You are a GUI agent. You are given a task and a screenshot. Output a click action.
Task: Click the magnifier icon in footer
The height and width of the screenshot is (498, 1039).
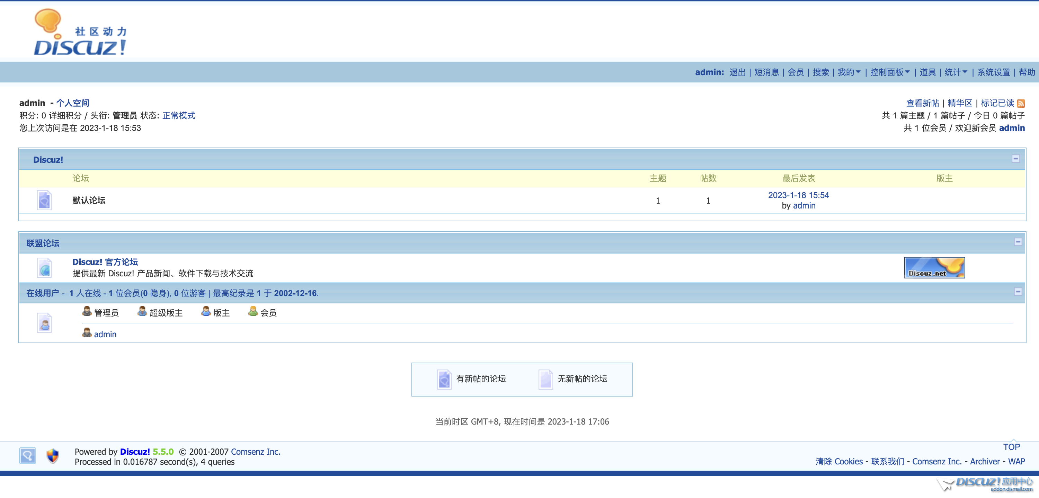click(x=27, y=456)
